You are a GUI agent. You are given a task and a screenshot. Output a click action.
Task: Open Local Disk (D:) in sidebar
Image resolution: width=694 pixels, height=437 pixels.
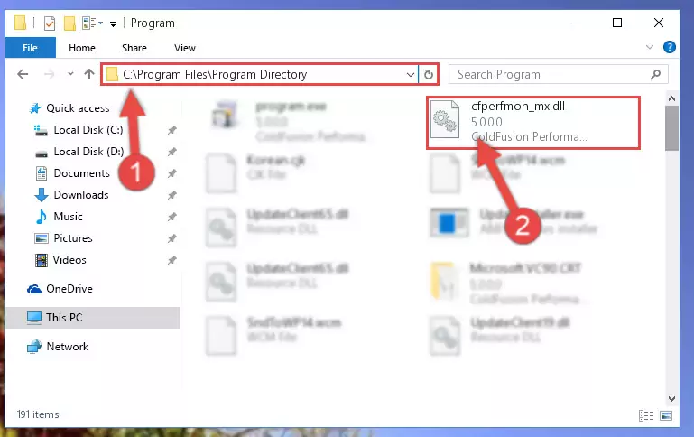click(88, 152)
